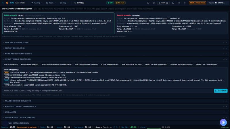Click the Ask NEXUS about EURUSD input field
Viewport: 230px width, 129px height.
108,91
